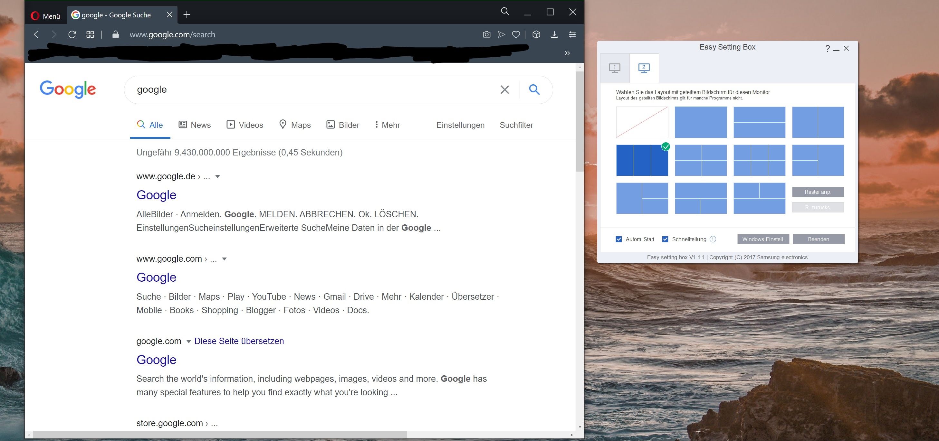Open a new tab with plus icon
The height and width of the screenshot is (441, 939).
187,14
